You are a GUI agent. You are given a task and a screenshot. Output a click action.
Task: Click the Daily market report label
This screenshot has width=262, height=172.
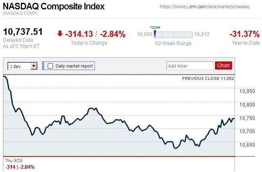[x=74, y=66]
